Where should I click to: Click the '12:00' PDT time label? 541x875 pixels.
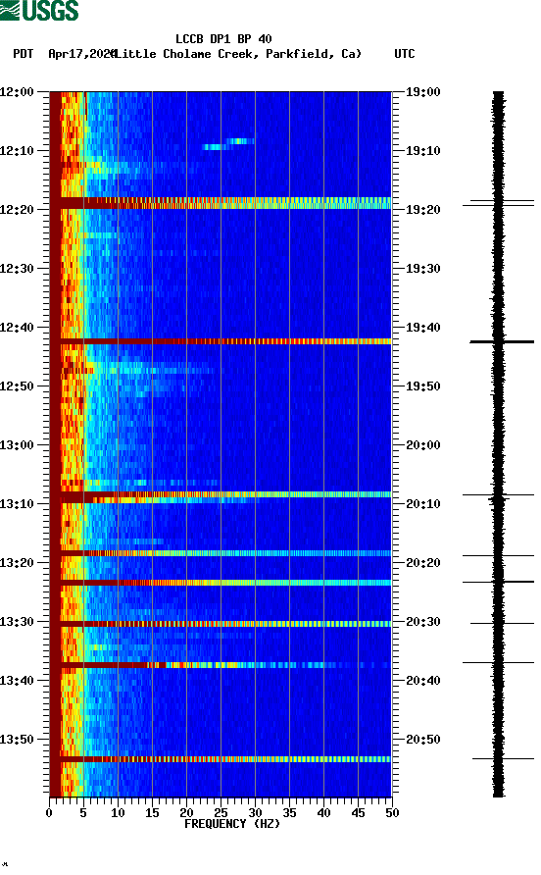[x=17, y=92]
